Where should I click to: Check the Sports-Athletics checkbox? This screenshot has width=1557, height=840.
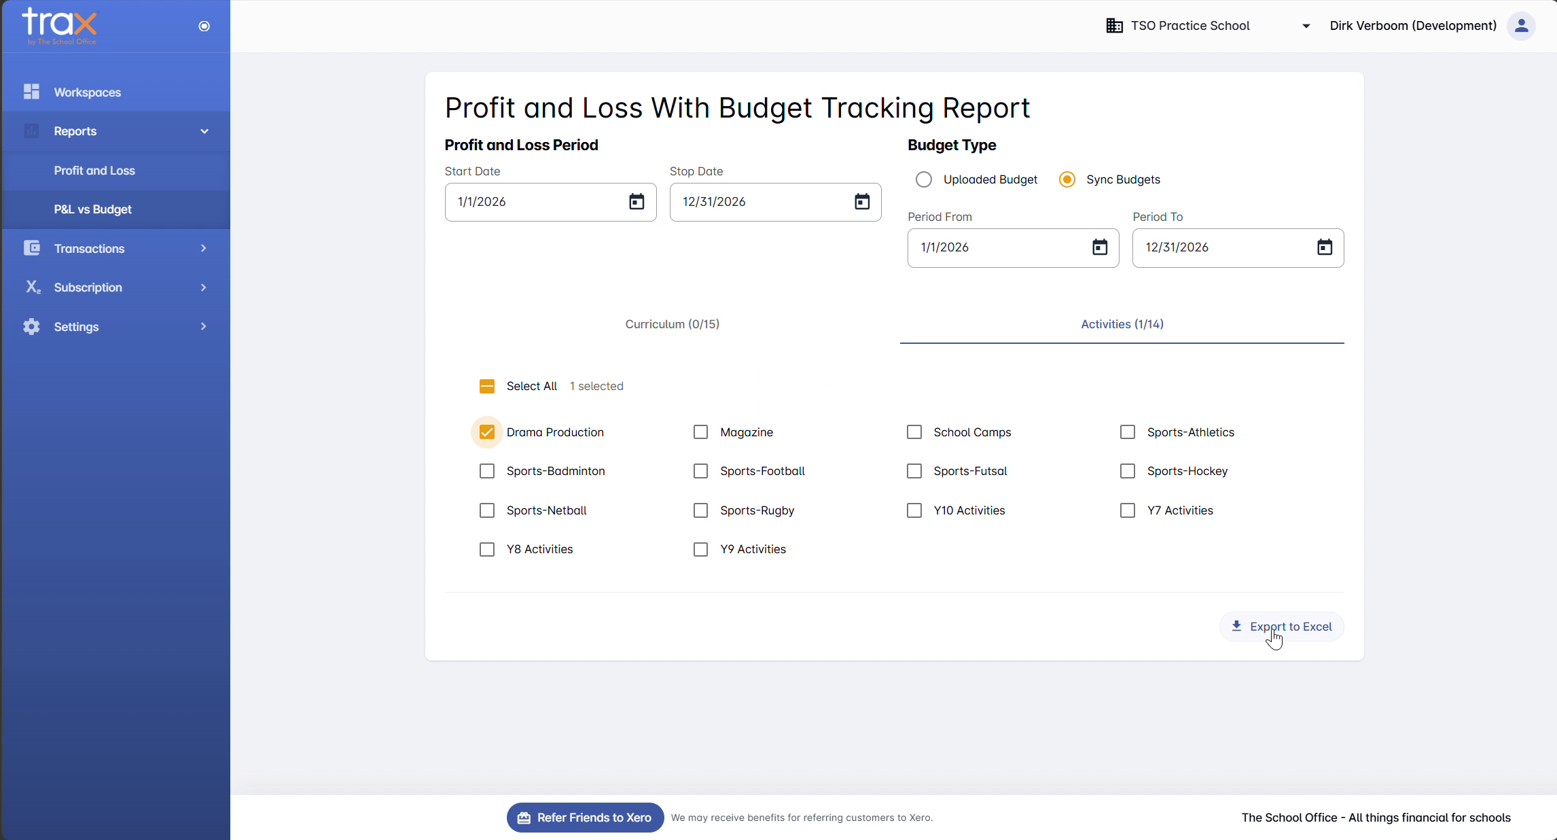point(1128,432)
